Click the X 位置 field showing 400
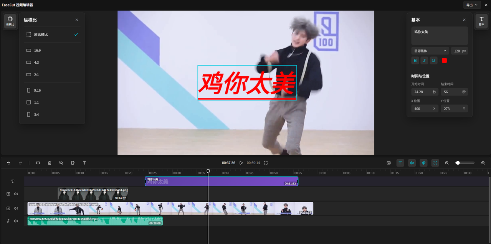 point(425,109)
